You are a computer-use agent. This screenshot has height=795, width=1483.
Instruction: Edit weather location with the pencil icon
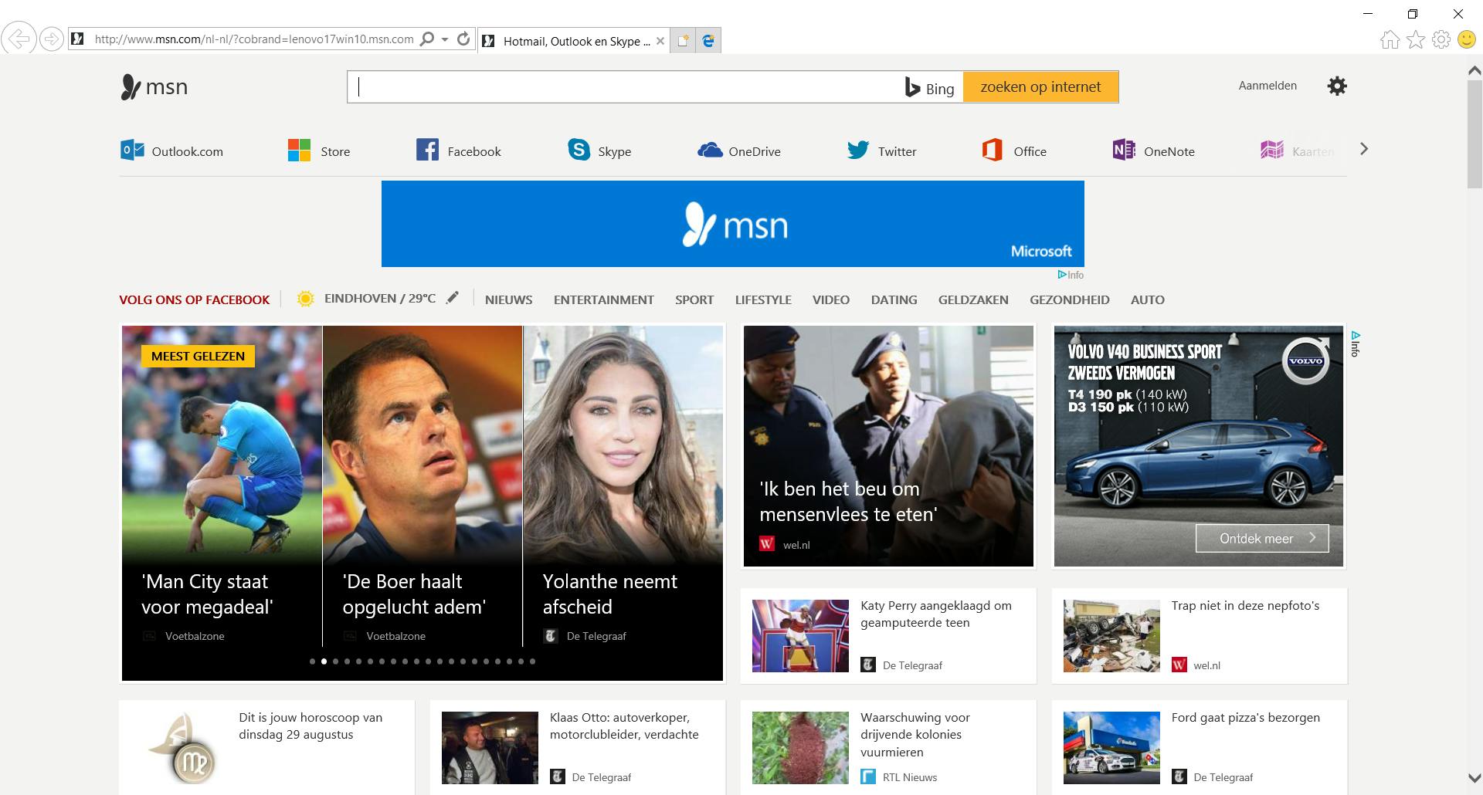pos(453,298)
